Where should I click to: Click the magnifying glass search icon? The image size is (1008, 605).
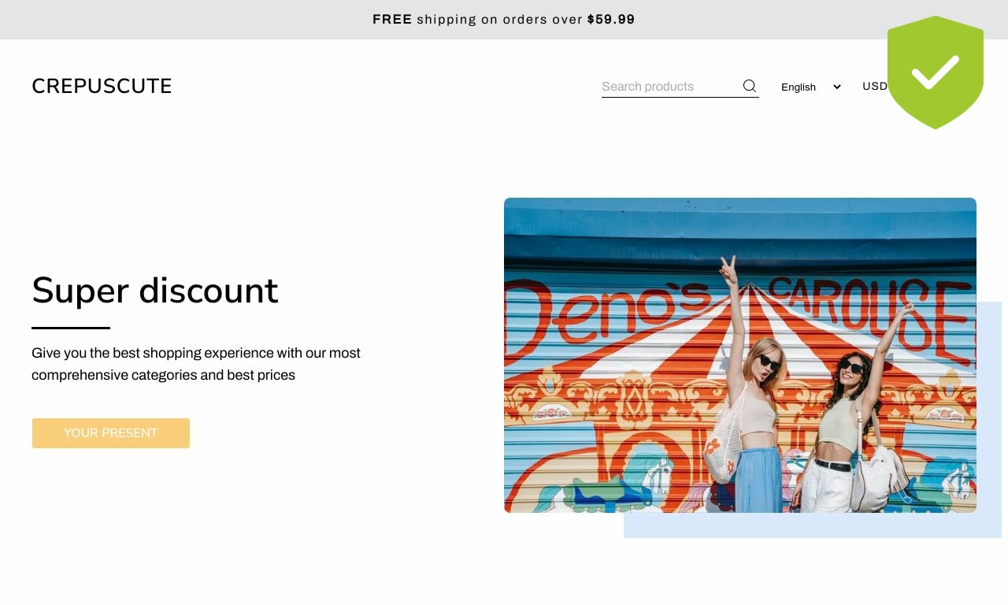tap(750, 86)
